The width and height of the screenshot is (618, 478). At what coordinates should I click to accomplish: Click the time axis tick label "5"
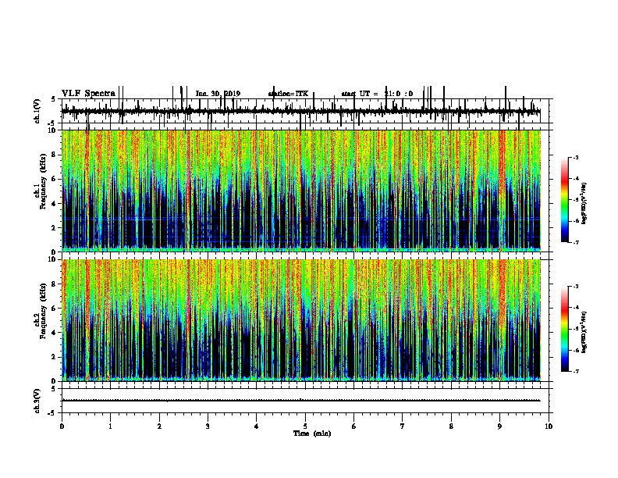tap(305, 426)
